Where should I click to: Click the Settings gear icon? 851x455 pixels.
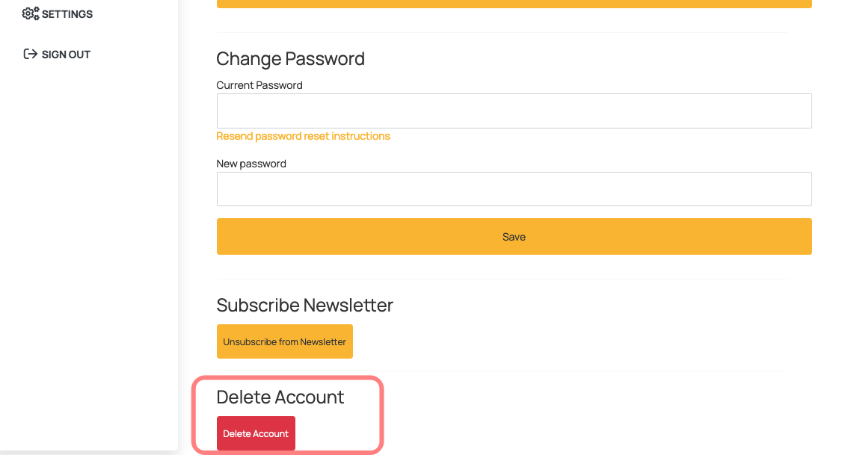point(31,13)
